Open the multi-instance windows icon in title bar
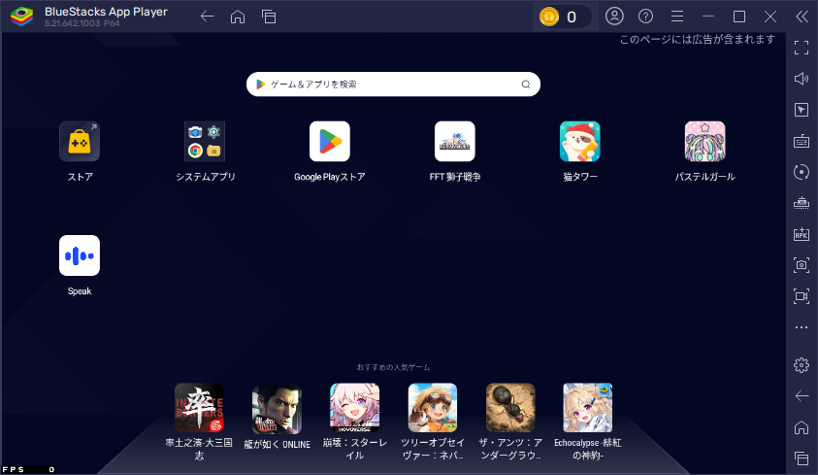This screenshot has height=475, width=818. (269, 17)
